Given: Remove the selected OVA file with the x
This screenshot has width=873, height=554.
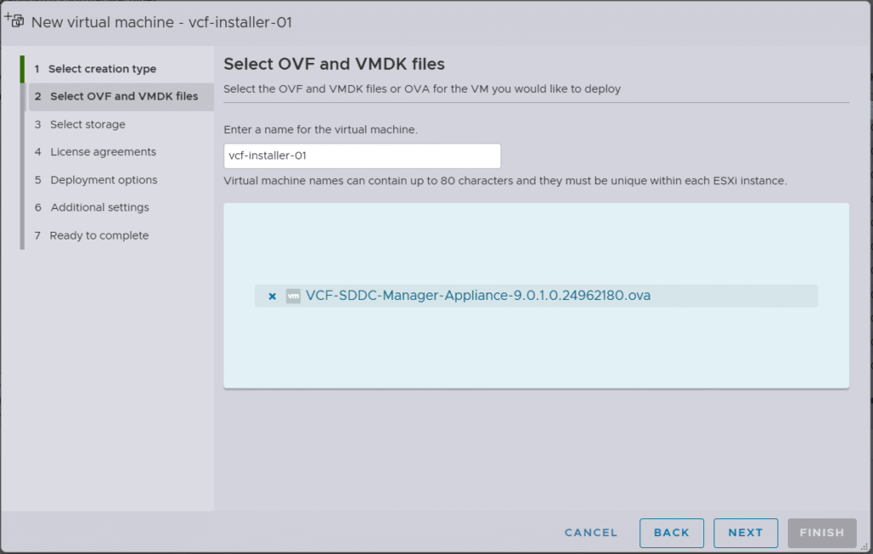Looking at the screenshot, I should point(273,297).
